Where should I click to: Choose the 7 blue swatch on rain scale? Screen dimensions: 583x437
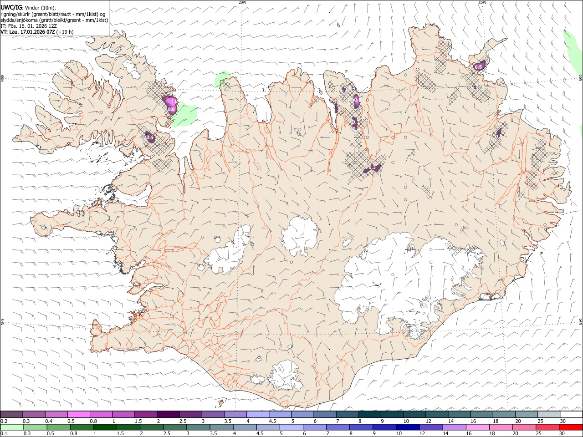pos(338,427)
